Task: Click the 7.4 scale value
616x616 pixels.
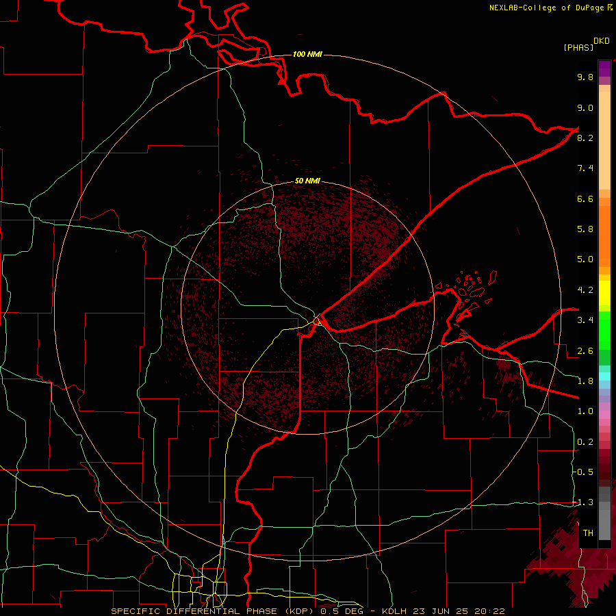Action: click(585, 168)
